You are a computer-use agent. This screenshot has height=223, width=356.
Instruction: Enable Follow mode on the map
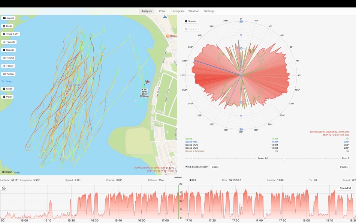click(8, 66)
